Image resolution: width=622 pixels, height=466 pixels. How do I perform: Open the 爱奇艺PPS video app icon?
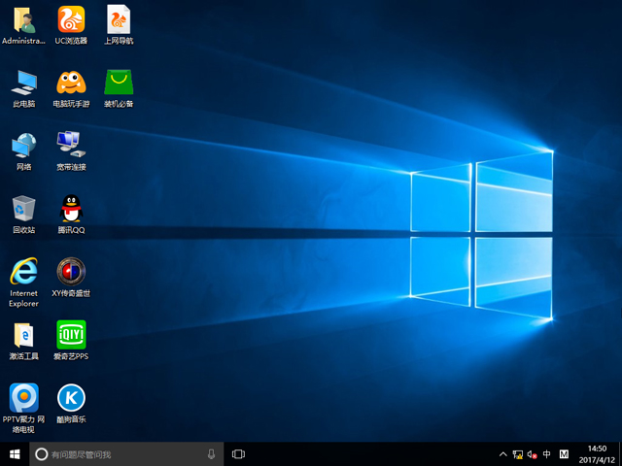coord(70,335)
